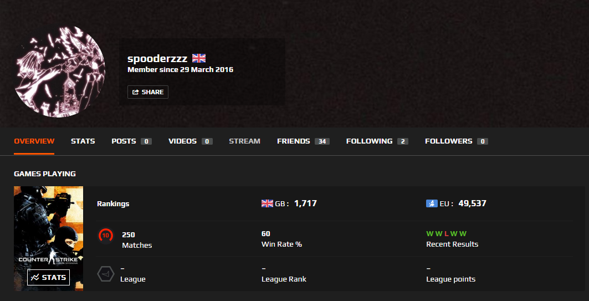Viewport: 589px width, 301px height.
Task: Click the chart icon in the STATS button
Action: pos(35,278)
